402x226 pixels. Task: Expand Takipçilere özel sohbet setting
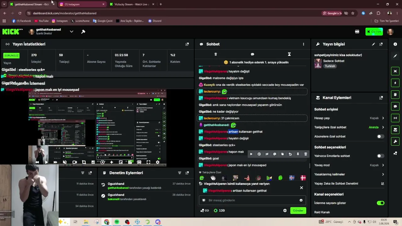click(383, 127)
